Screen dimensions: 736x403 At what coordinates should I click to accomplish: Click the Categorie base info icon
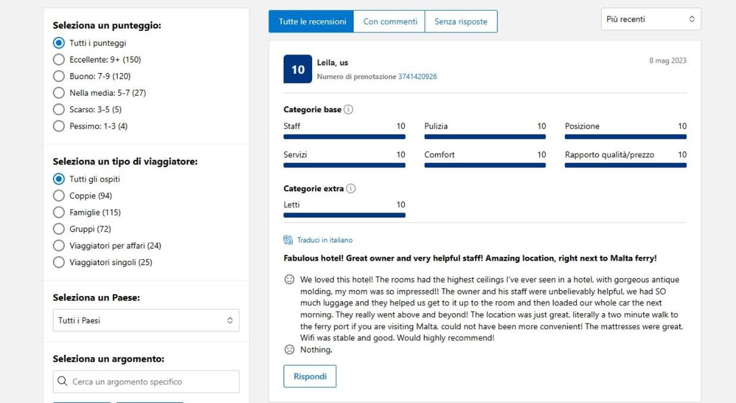pos(348,109)
